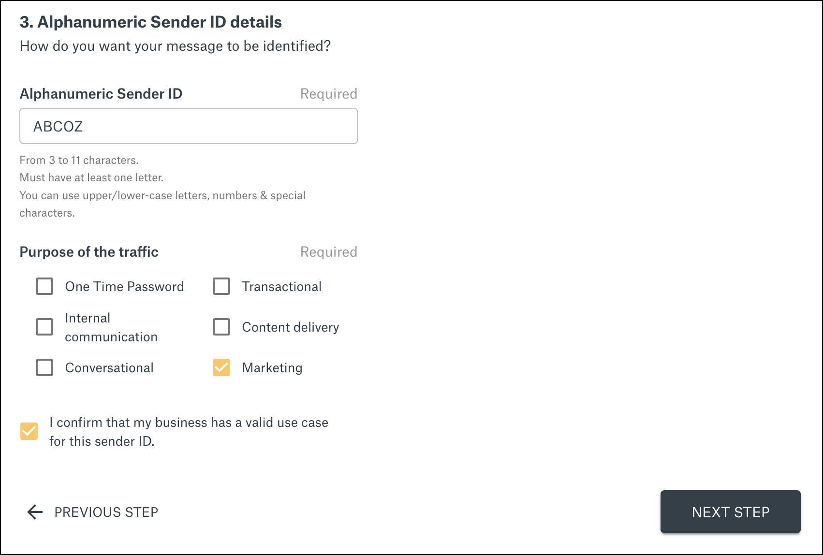Check the Internal communication box
Screen dimensions: 823x555
pyautogui.click(x=44, y=327)
